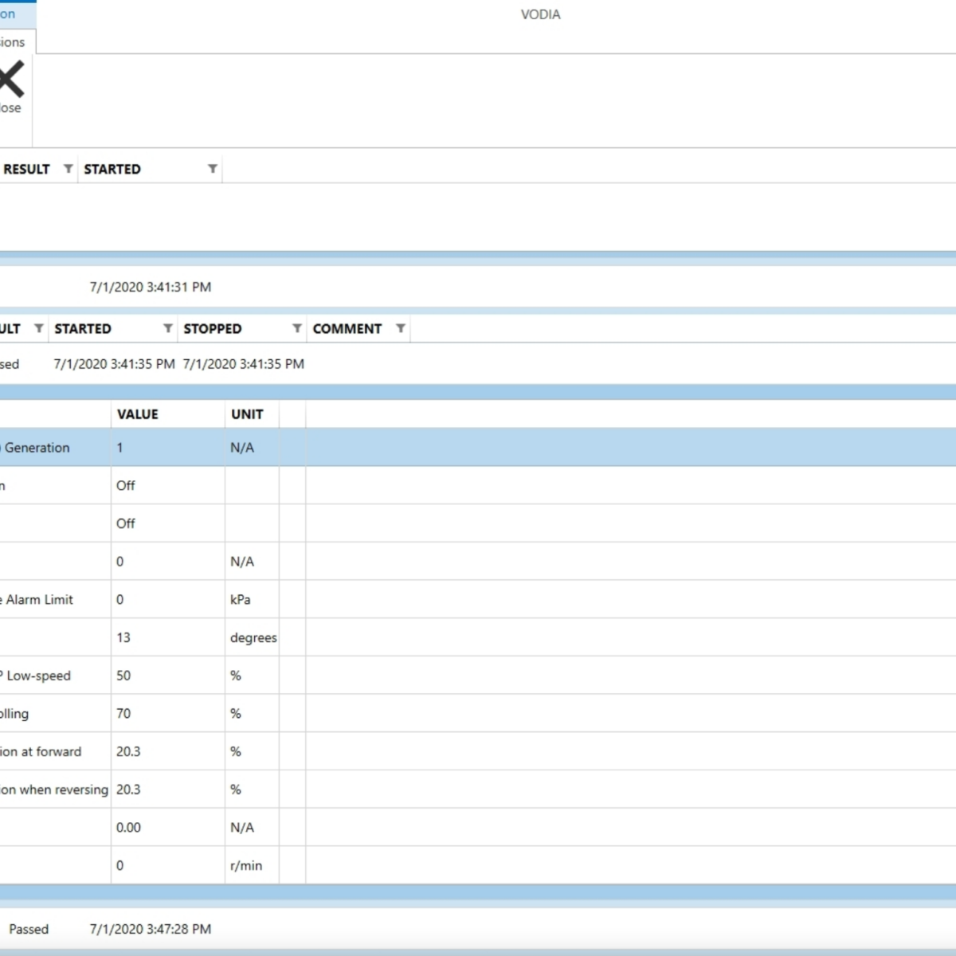Sort by the STOPPED column header
Viewport: 956px width, 956px height.
point(213,328)
